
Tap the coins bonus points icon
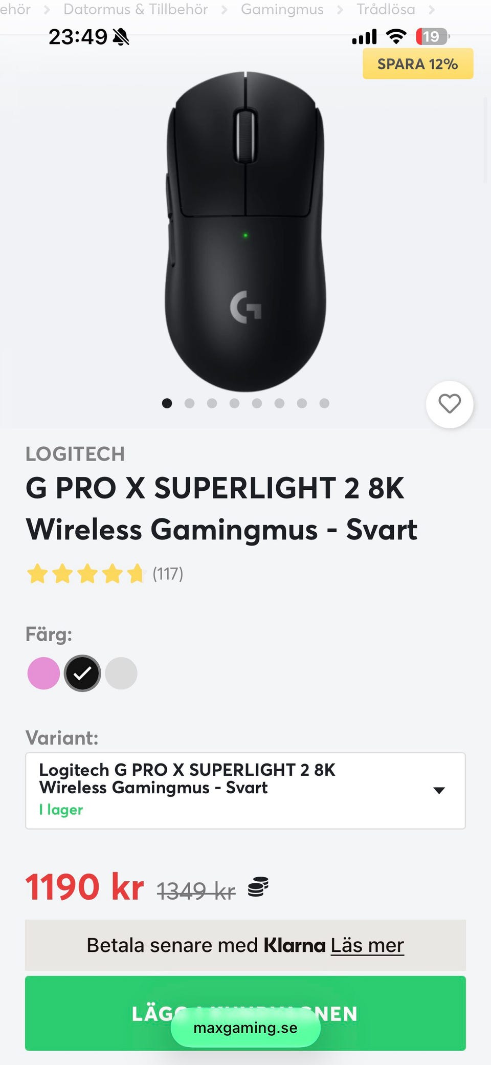click(x=258, y=887)
